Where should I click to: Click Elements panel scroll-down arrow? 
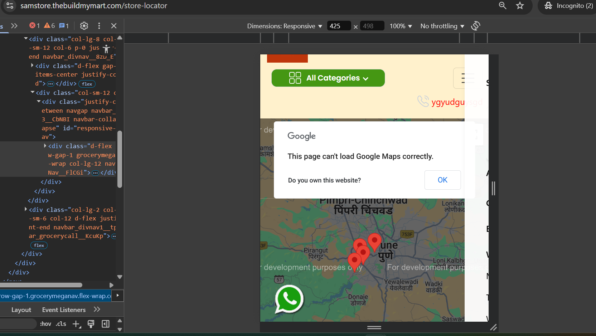coord(120,277)
